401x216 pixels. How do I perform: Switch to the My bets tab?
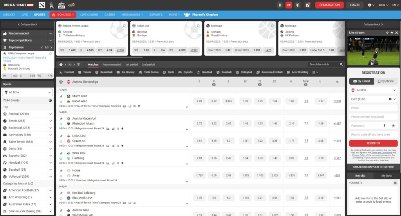[387, 176]
